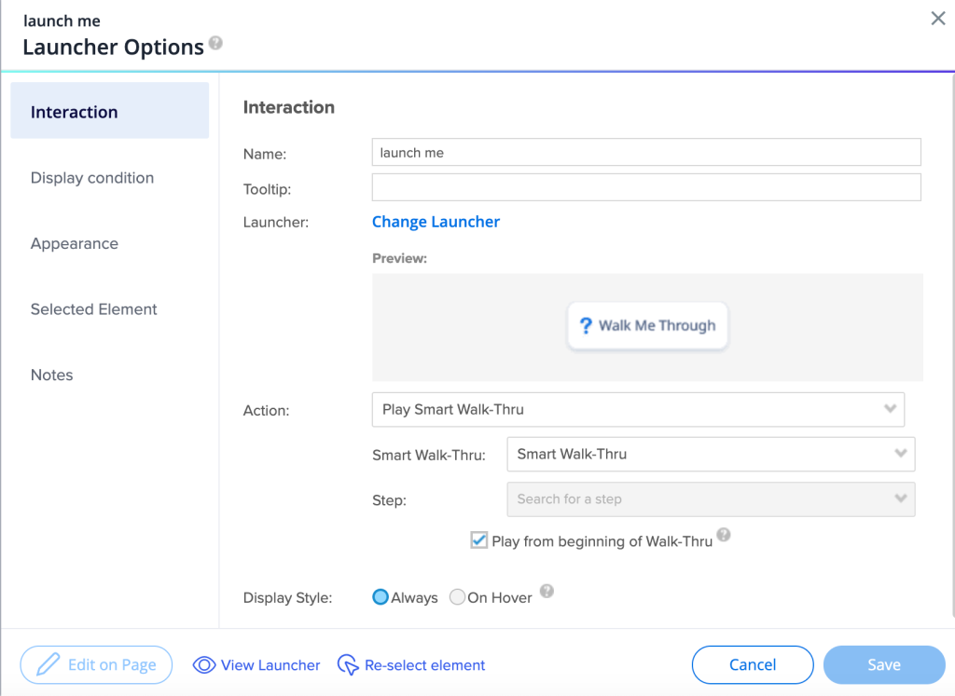
Task: Click inside the Tooltip text field
Action: (646, 187)
